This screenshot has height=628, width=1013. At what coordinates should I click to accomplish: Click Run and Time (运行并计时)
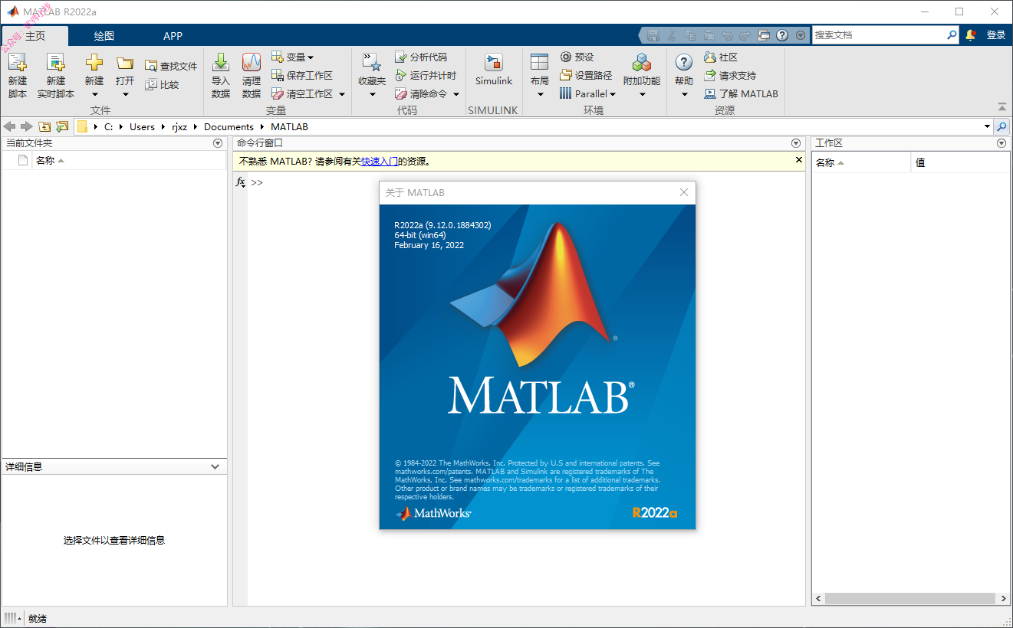click(426, 76)
